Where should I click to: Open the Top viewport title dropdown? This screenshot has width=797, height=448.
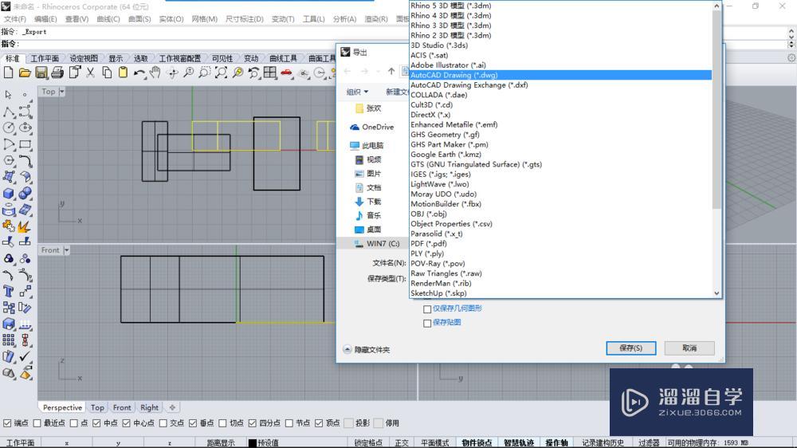point(62,92)
